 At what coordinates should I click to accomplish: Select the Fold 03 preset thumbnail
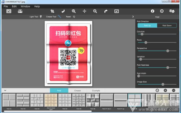point(37,100)
